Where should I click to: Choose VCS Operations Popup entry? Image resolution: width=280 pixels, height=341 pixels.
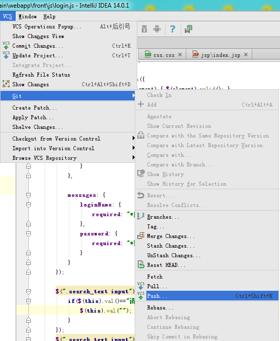point(68,26)
